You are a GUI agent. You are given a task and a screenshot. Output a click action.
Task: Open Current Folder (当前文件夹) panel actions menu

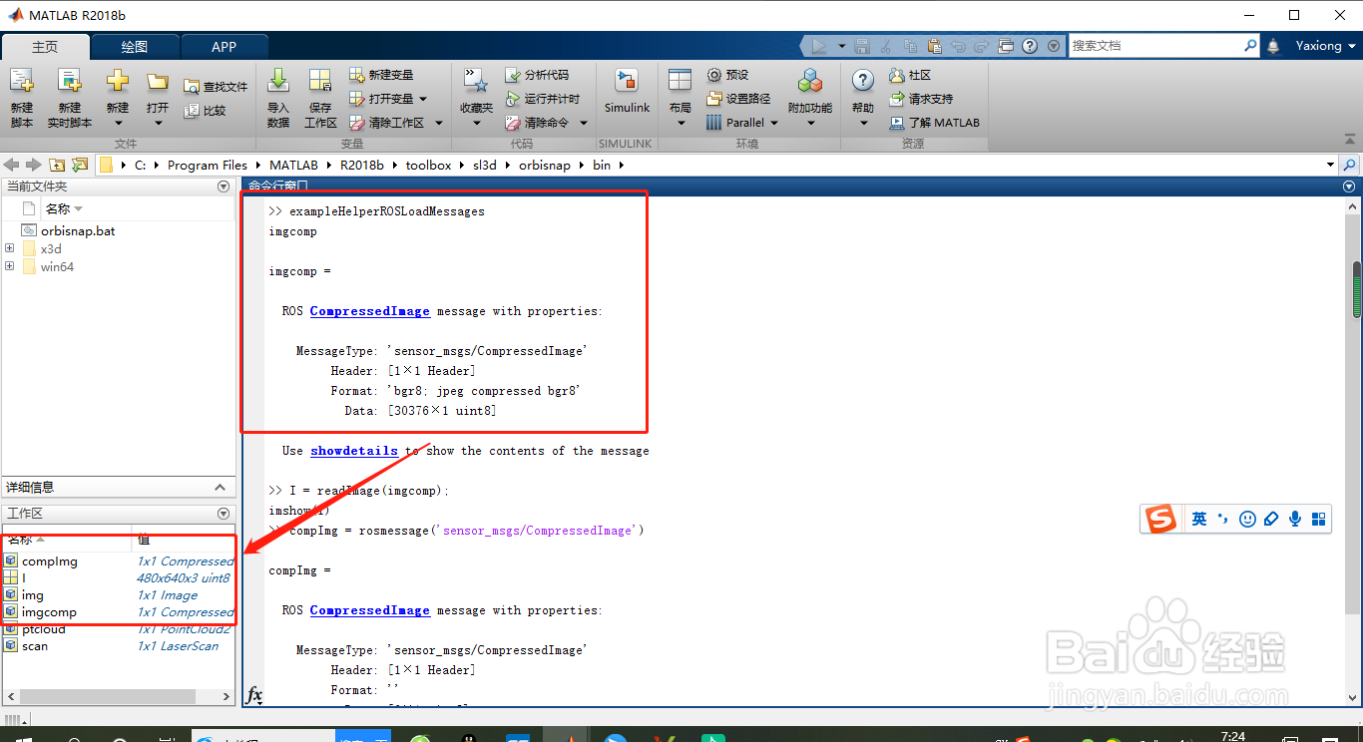click(224, 186)
